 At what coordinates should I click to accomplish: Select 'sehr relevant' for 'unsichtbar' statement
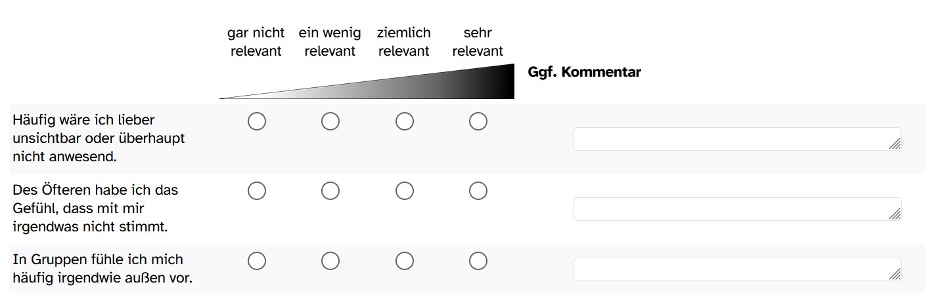pos(478,121)
